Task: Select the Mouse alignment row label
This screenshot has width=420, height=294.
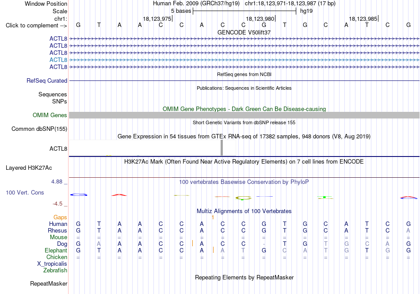Action: pyautogui.click(x=58, y=237)
